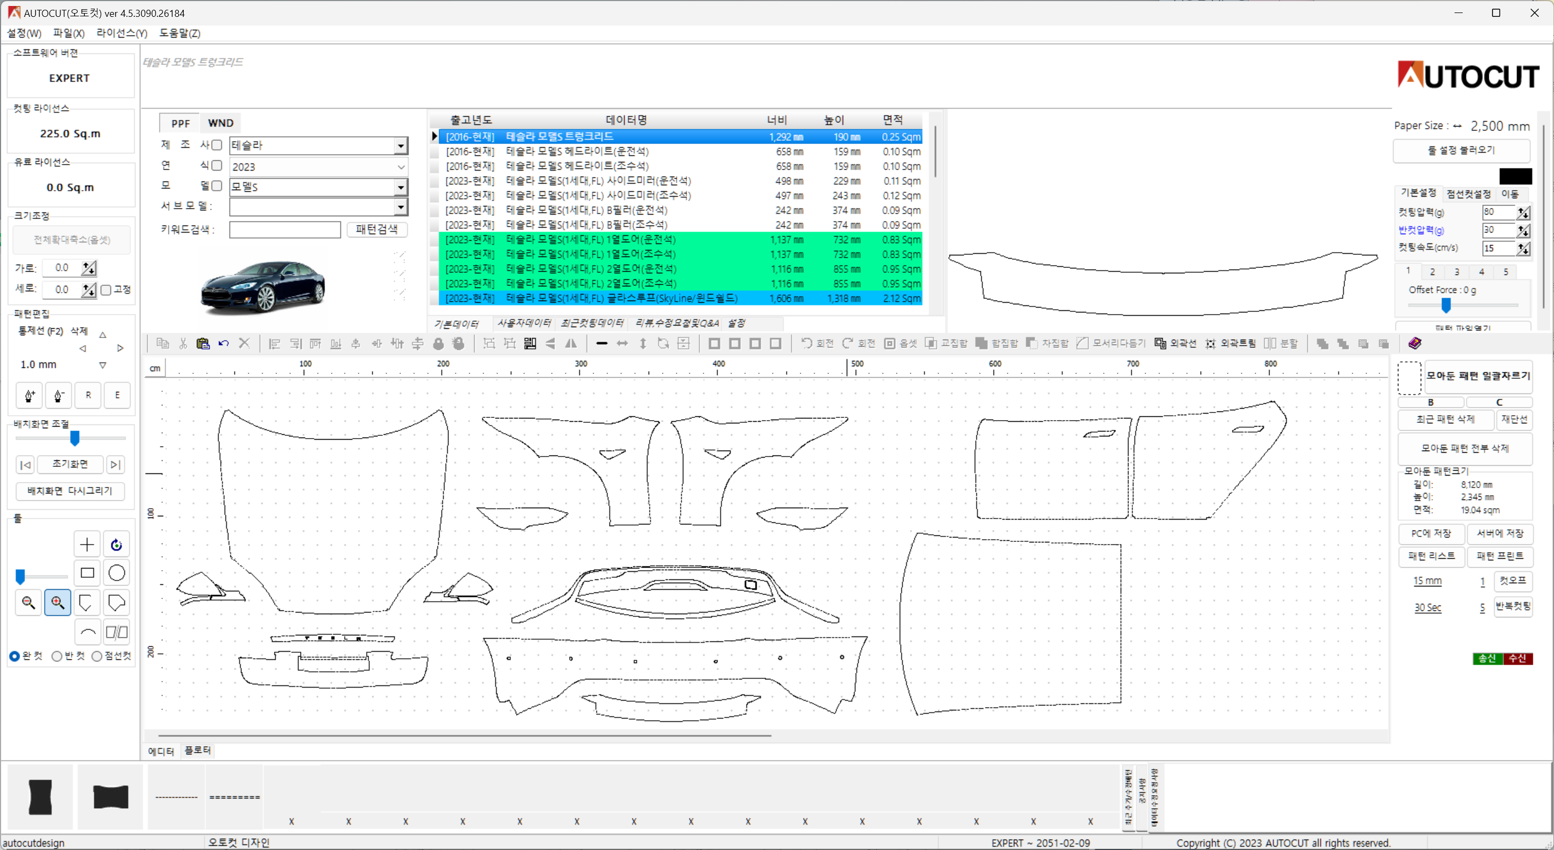1554x850 pixels.
Task: Select the circle draw tool
Action: pos(116,573)
